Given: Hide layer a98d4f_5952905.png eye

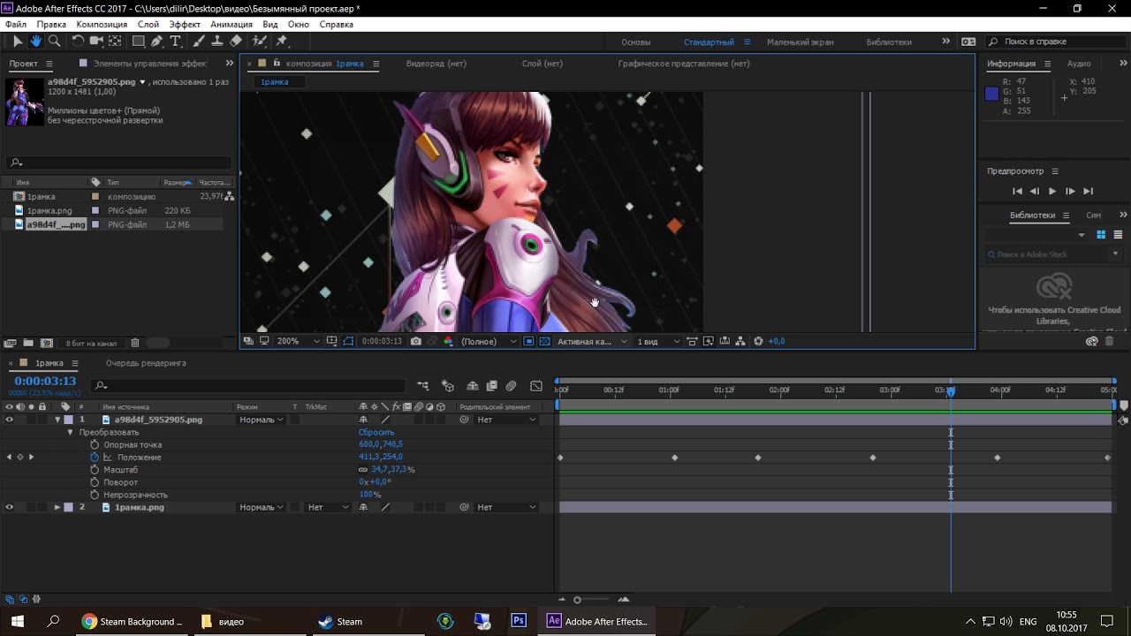Looking at the screenshot, I should tap(10, 420).
